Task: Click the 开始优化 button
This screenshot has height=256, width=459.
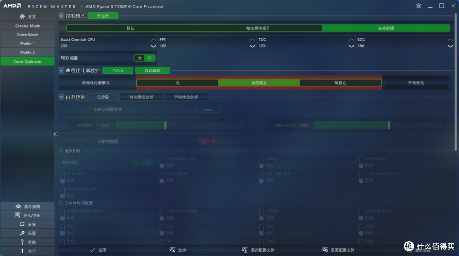Action: 416,83
